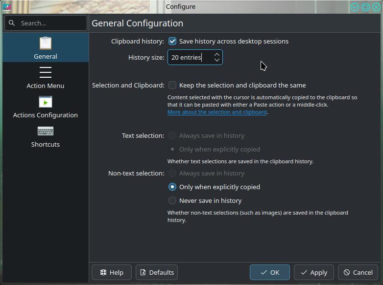Select Never save in history radio
Viewport: 383px width, 285px height.
pos(172,200)
